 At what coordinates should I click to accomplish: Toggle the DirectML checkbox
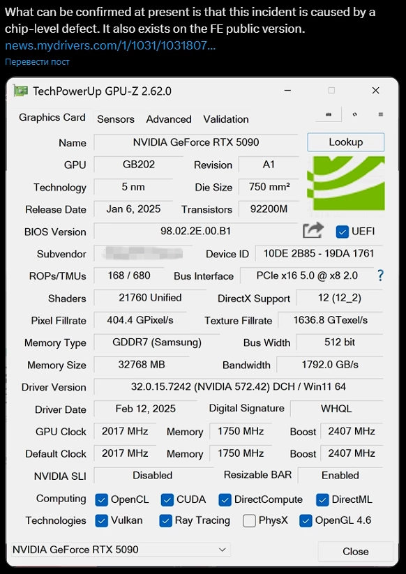(x=322, y=499)
